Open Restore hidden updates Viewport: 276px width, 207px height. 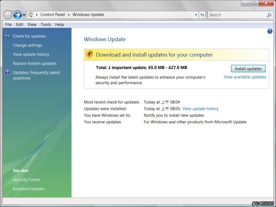tap(34, 63)
